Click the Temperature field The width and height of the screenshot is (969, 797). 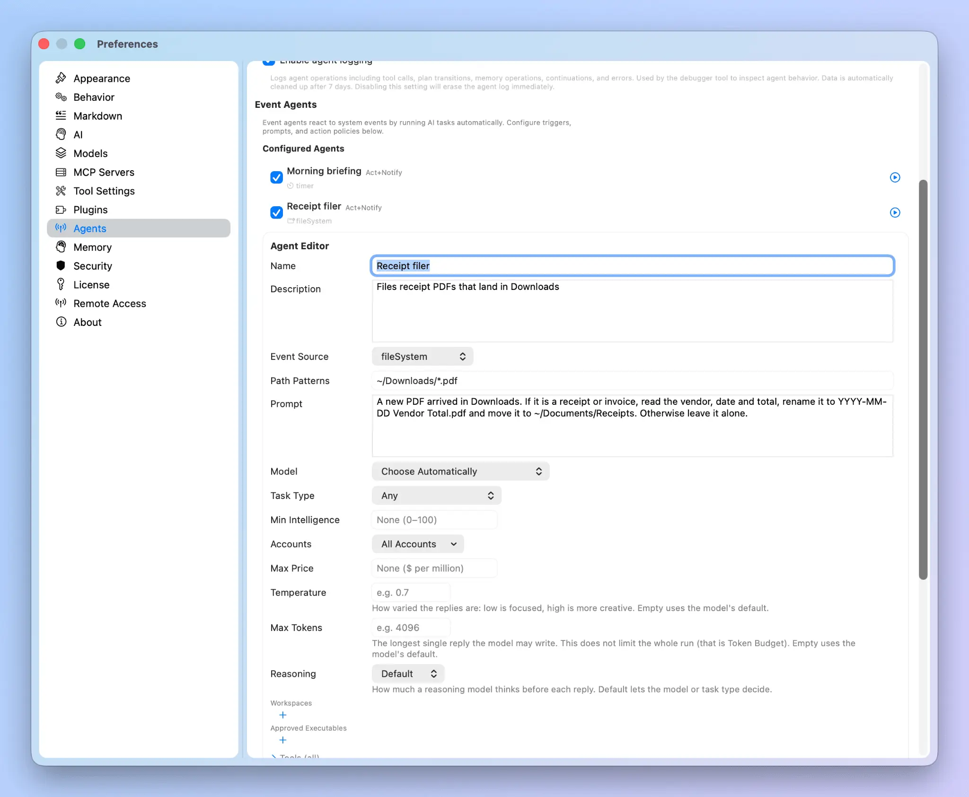coord(411,593)
